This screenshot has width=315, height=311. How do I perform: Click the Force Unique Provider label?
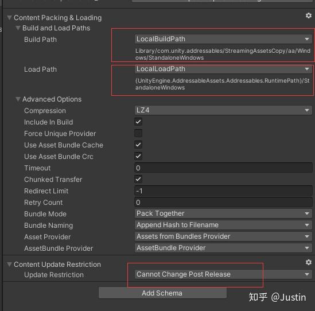[x=60, y=134]
